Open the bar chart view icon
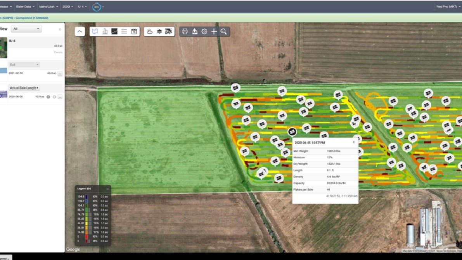 105,32
